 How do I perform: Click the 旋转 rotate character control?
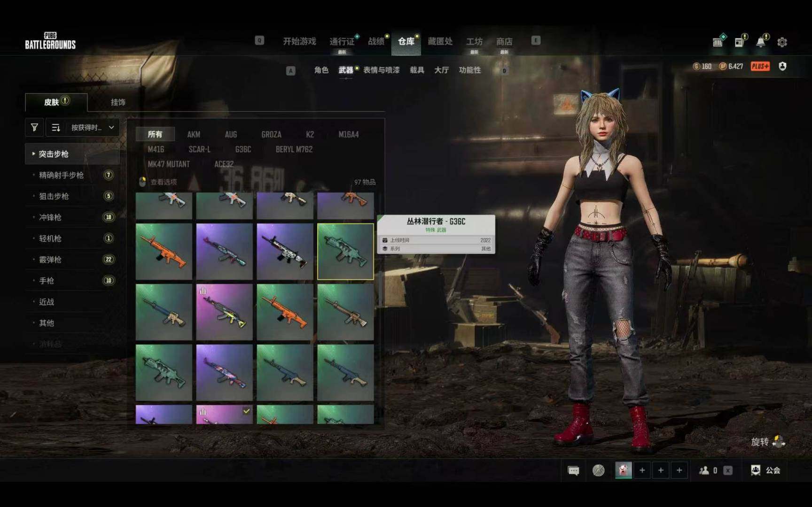coord(768,442)
